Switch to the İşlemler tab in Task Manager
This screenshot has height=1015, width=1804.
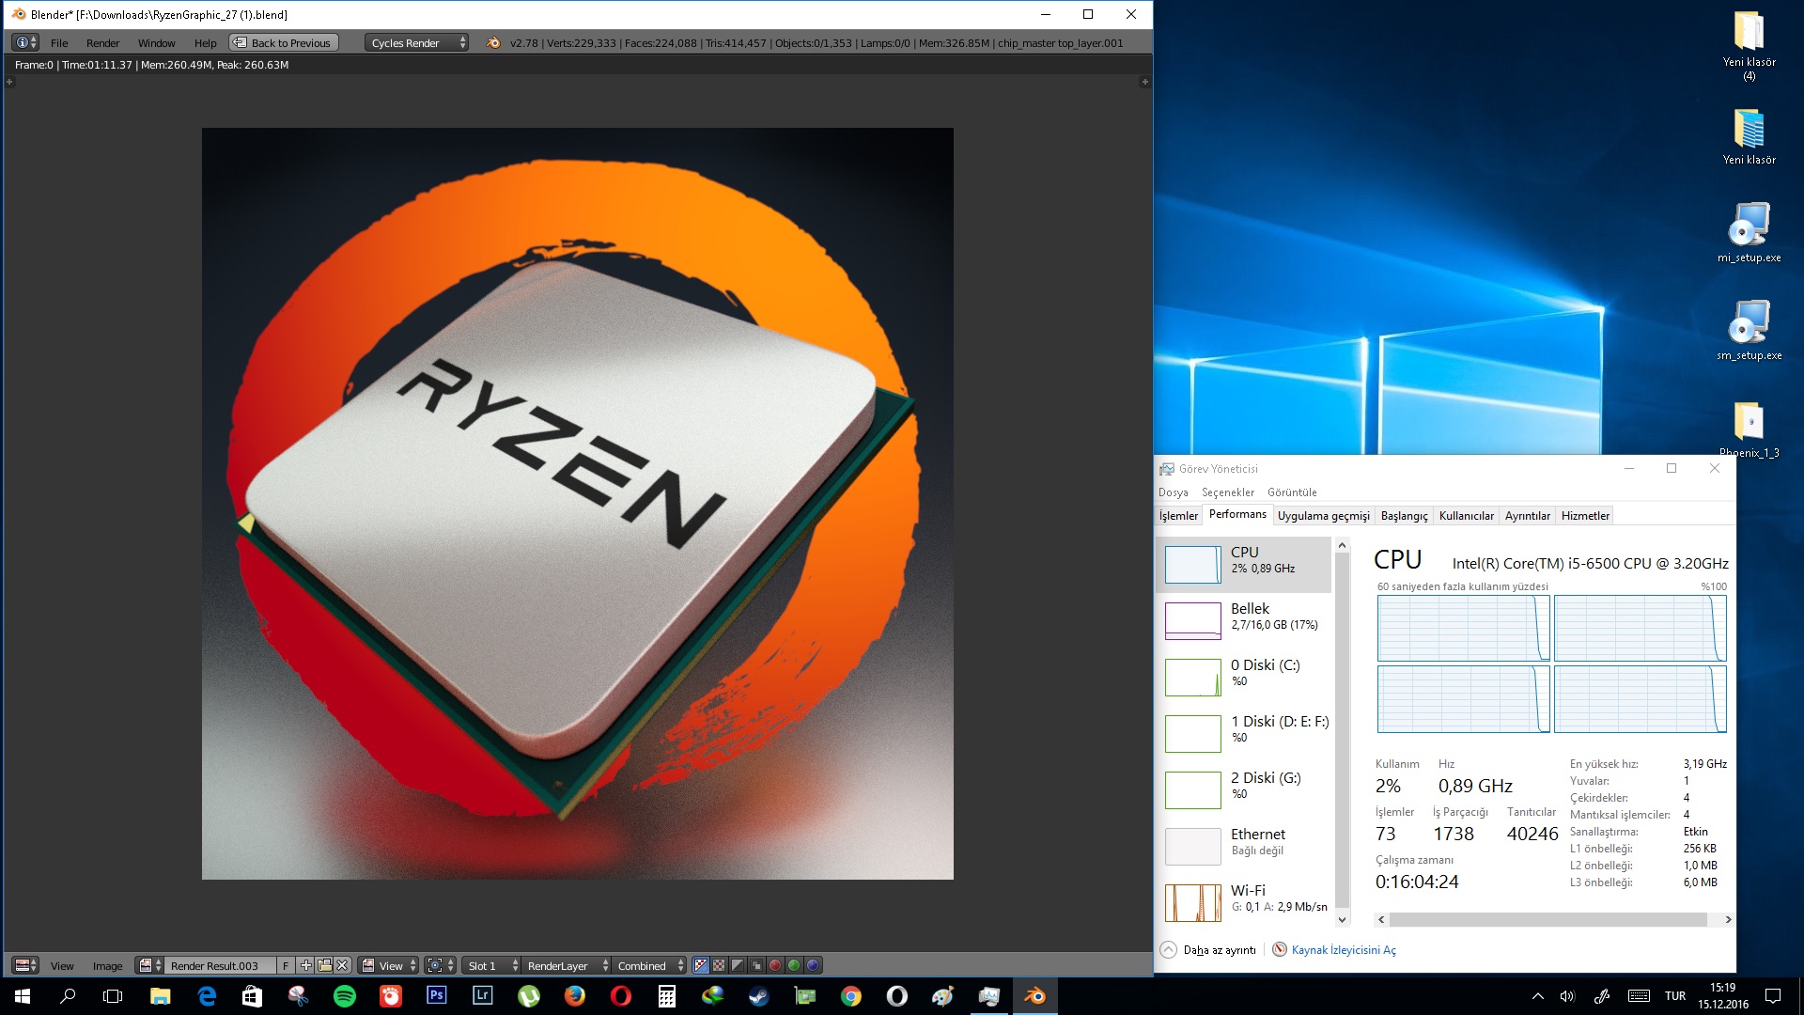pyautogui.click(x=1178, y=516)
